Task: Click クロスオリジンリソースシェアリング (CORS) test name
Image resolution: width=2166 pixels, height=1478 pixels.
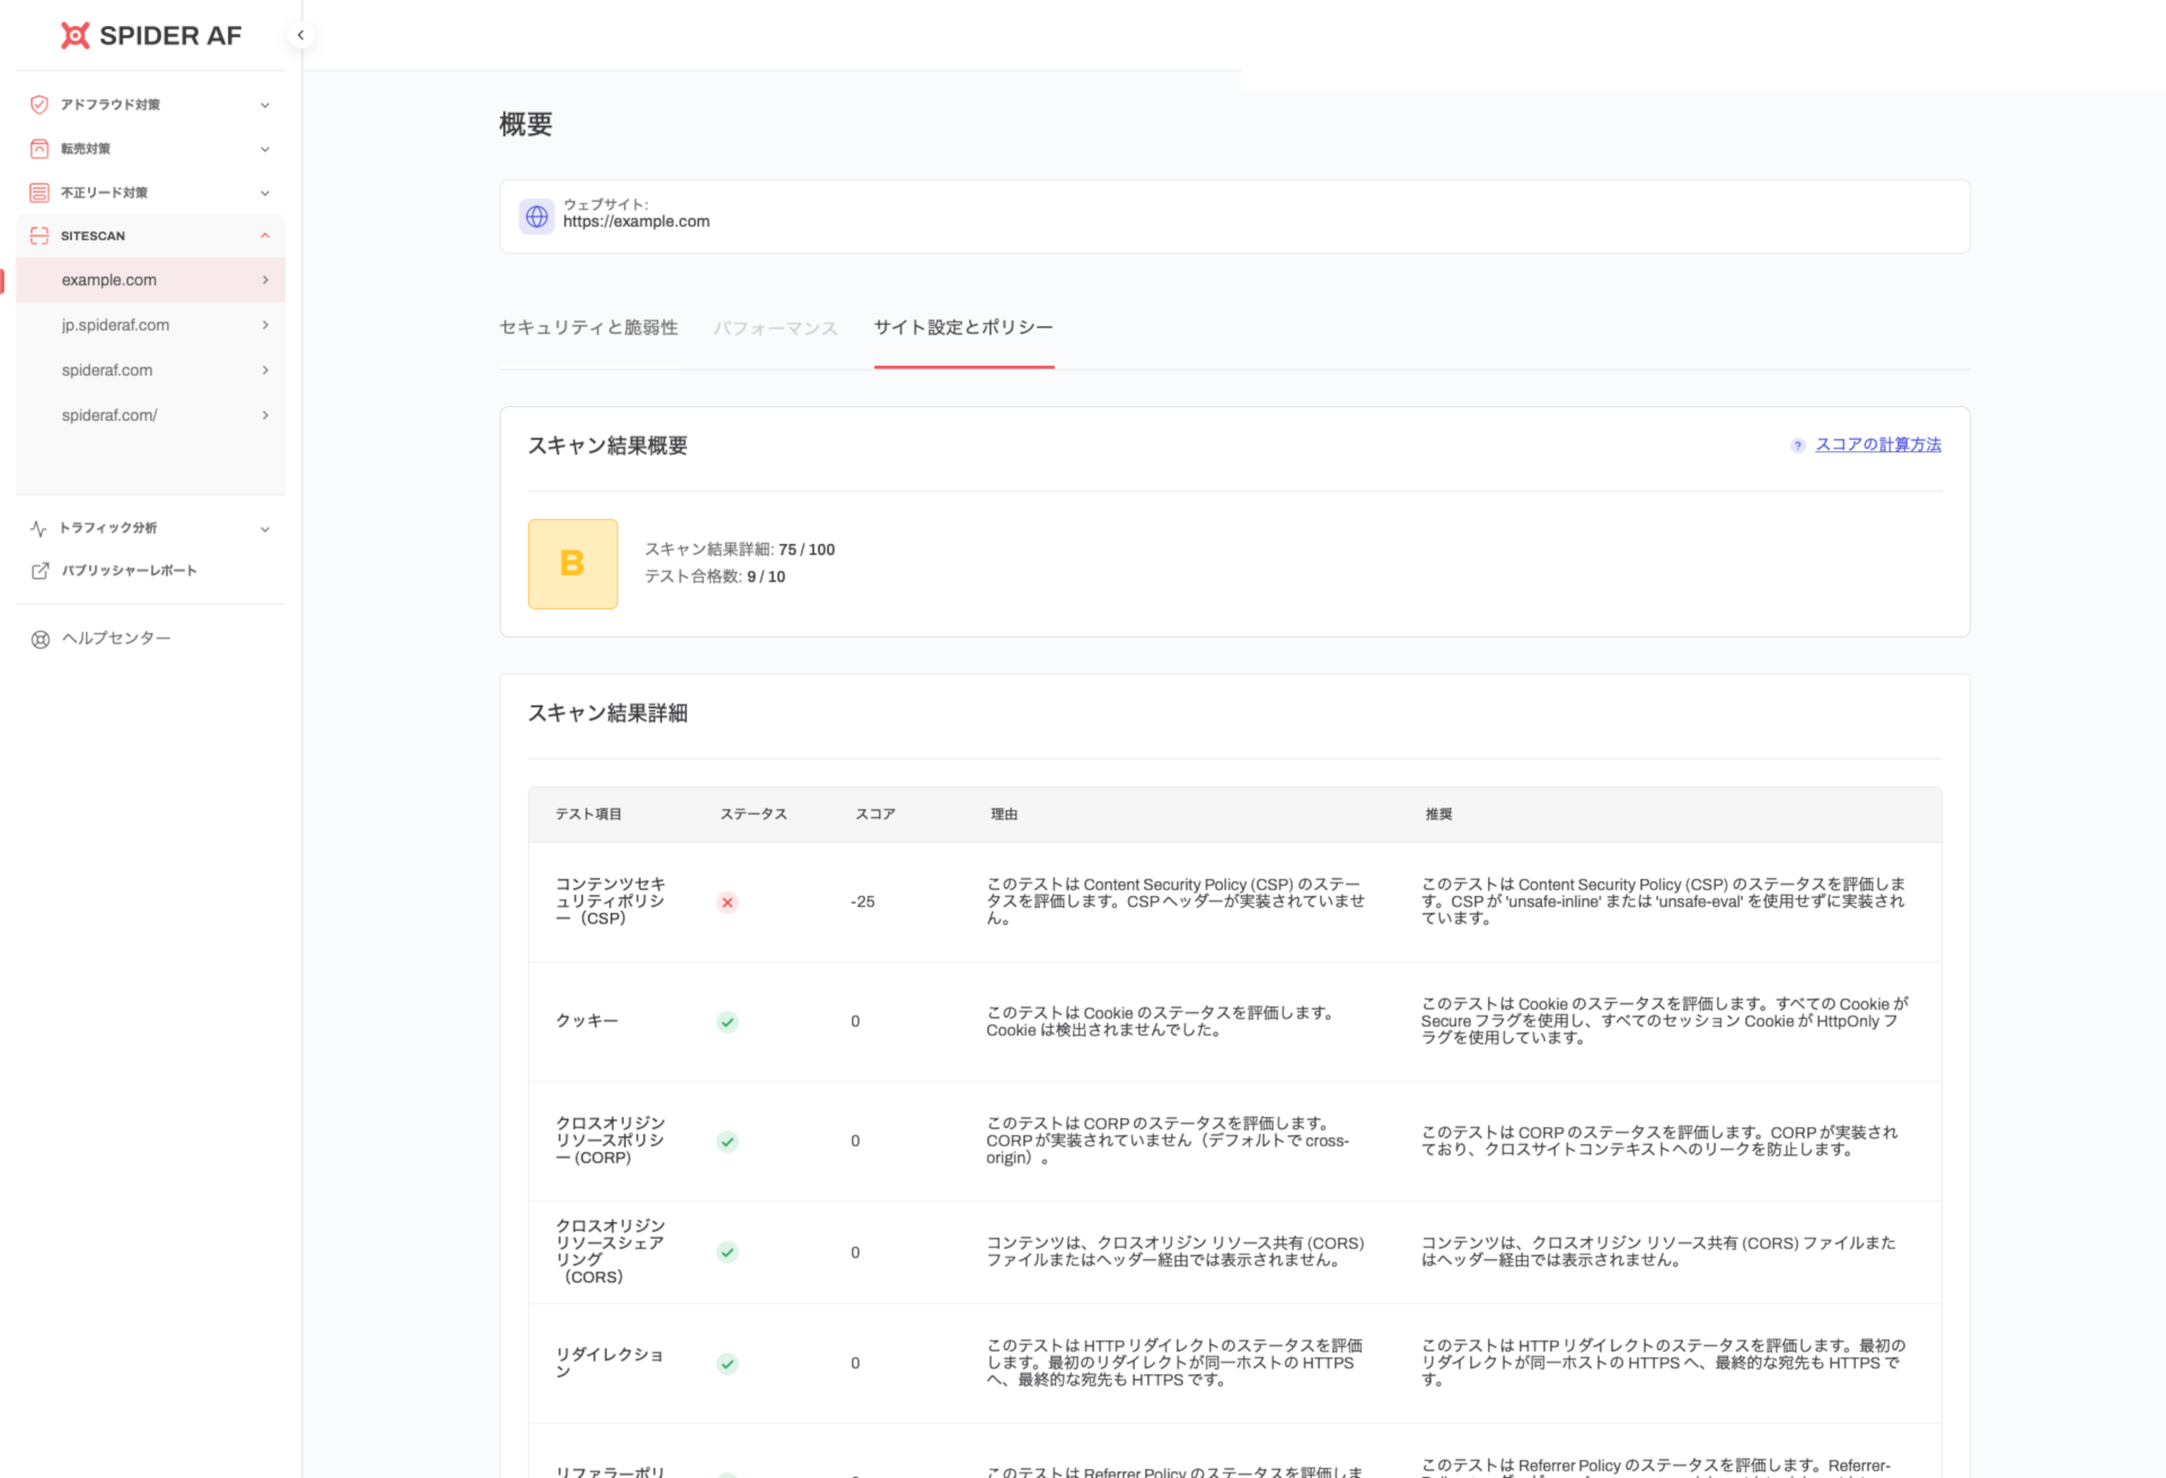Action: 610,1252
